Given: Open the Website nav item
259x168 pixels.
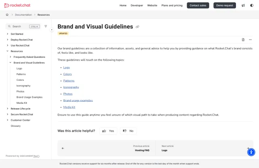Looking at the screenshot, I should pos(152,5).
